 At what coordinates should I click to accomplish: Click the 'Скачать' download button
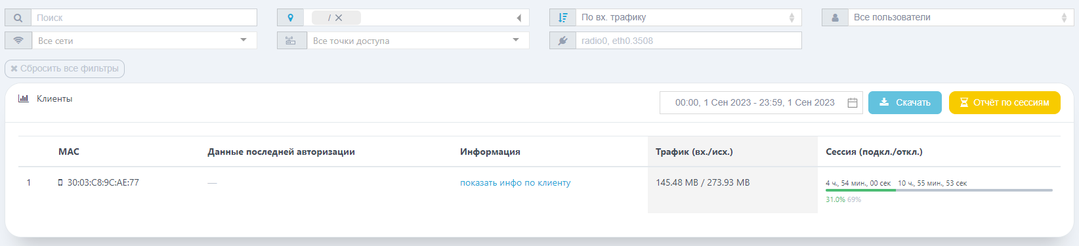point(904,102)
